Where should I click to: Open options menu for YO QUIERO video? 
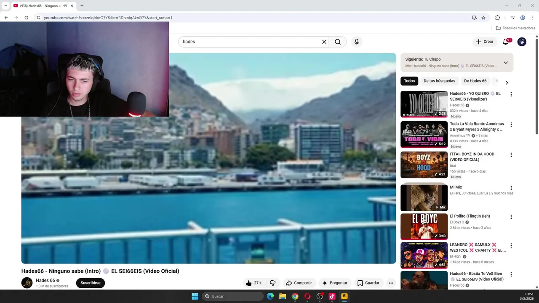pos(511,94)
